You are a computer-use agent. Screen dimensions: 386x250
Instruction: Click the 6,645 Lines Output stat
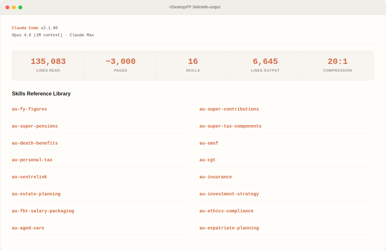pos(265,65)
